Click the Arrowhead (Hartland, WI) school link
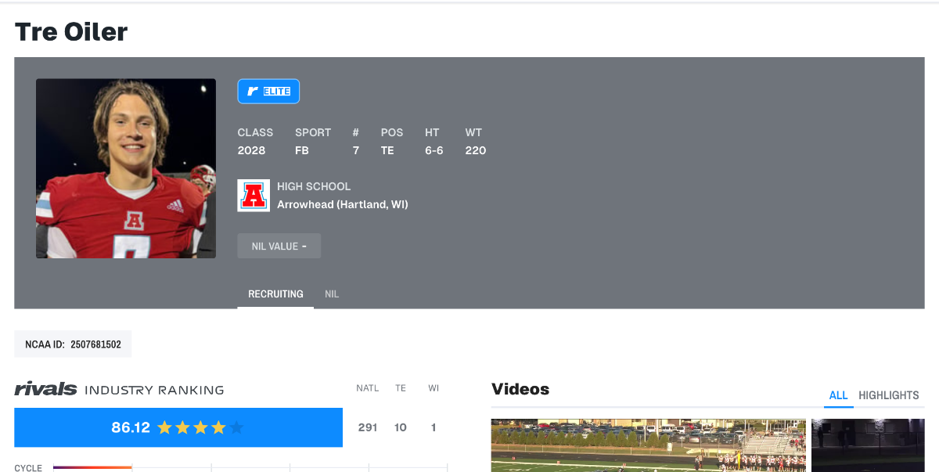This screenshot has height=472, width=939. click(x=343, y=204)
